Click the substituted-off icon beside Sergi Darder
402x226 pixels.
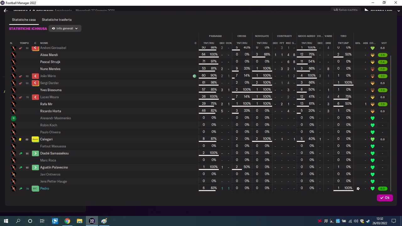click(35, 83)
